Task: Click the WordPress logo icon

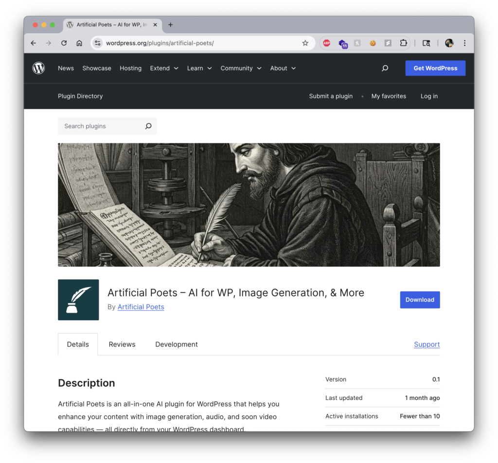Action: pyautogui.click(x=38, y=69)
